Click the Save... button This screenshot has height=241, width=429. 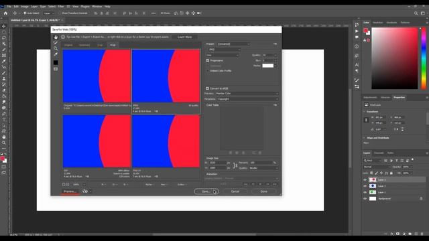pos(206,191)
